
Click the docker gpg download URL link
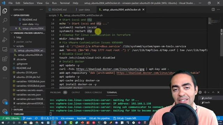pyautogui.click(x=110, y=69)
